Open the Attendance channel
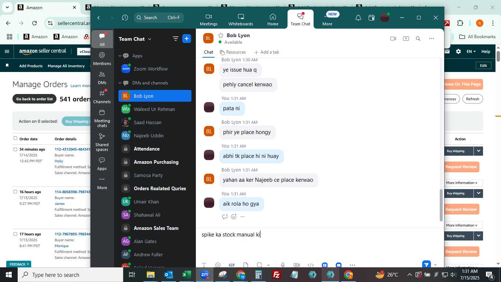The image size is (501, 282). [x=155, y=149]
